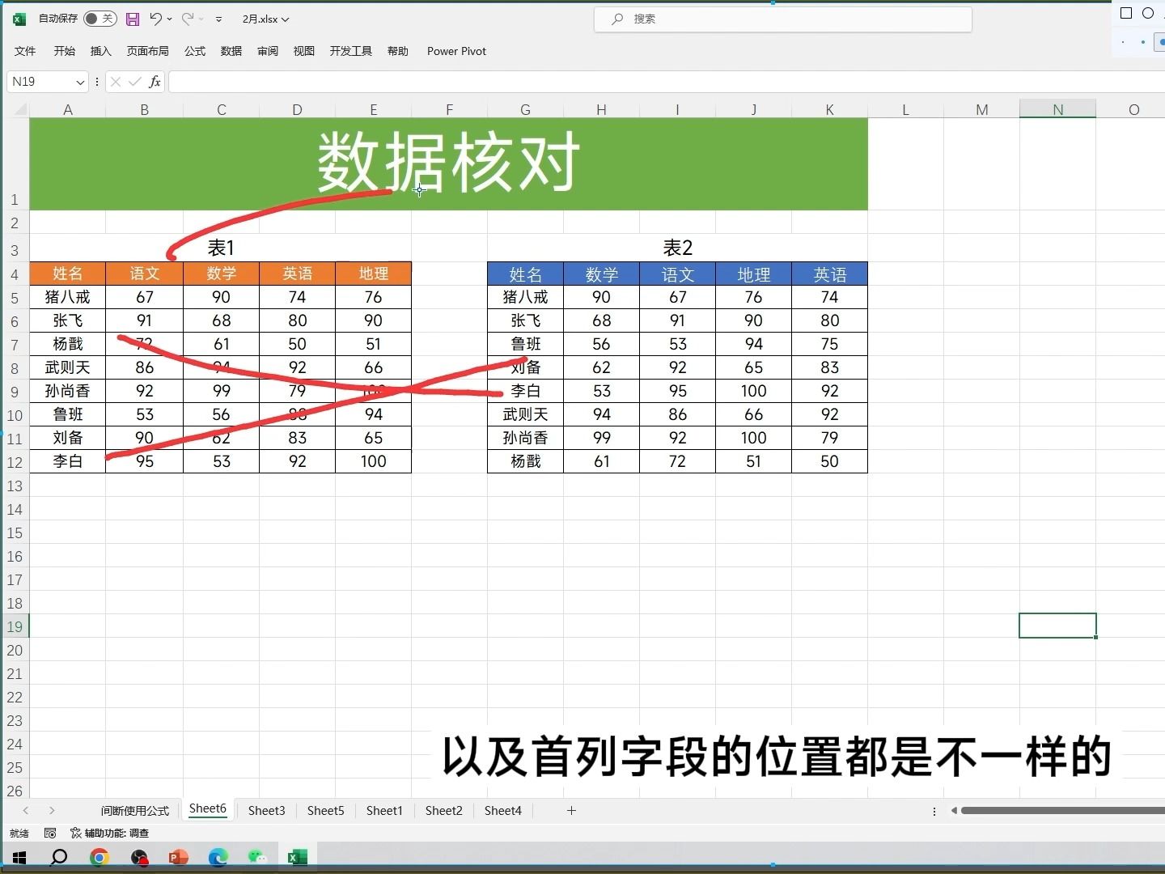Switch to the Power Pivot ribbon tab
The image size is (1165, 874).
(x=455, y=51)
